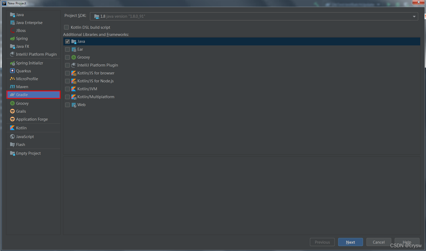Viewport: 426px width, 251px height.
Task: Click the 'JavaScript' label
Action: [25, 137]
